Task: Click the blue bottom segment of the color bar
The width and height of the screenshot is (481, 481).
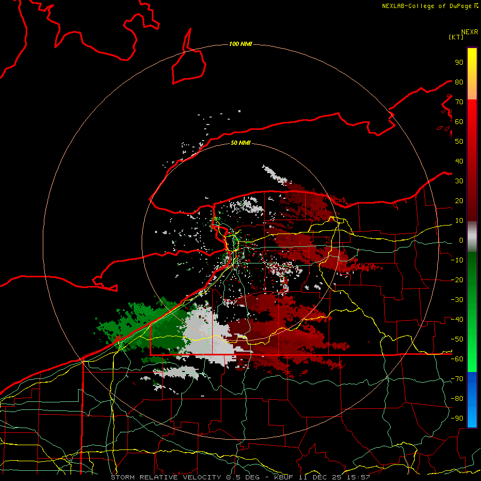Action: click(472, 400)
